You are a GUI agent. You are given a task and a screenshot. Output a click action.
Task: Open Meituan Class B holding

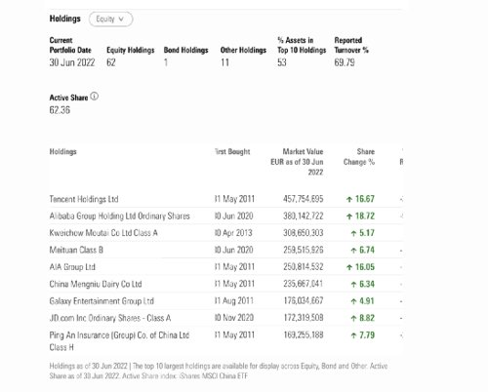[x=76, y=250]
